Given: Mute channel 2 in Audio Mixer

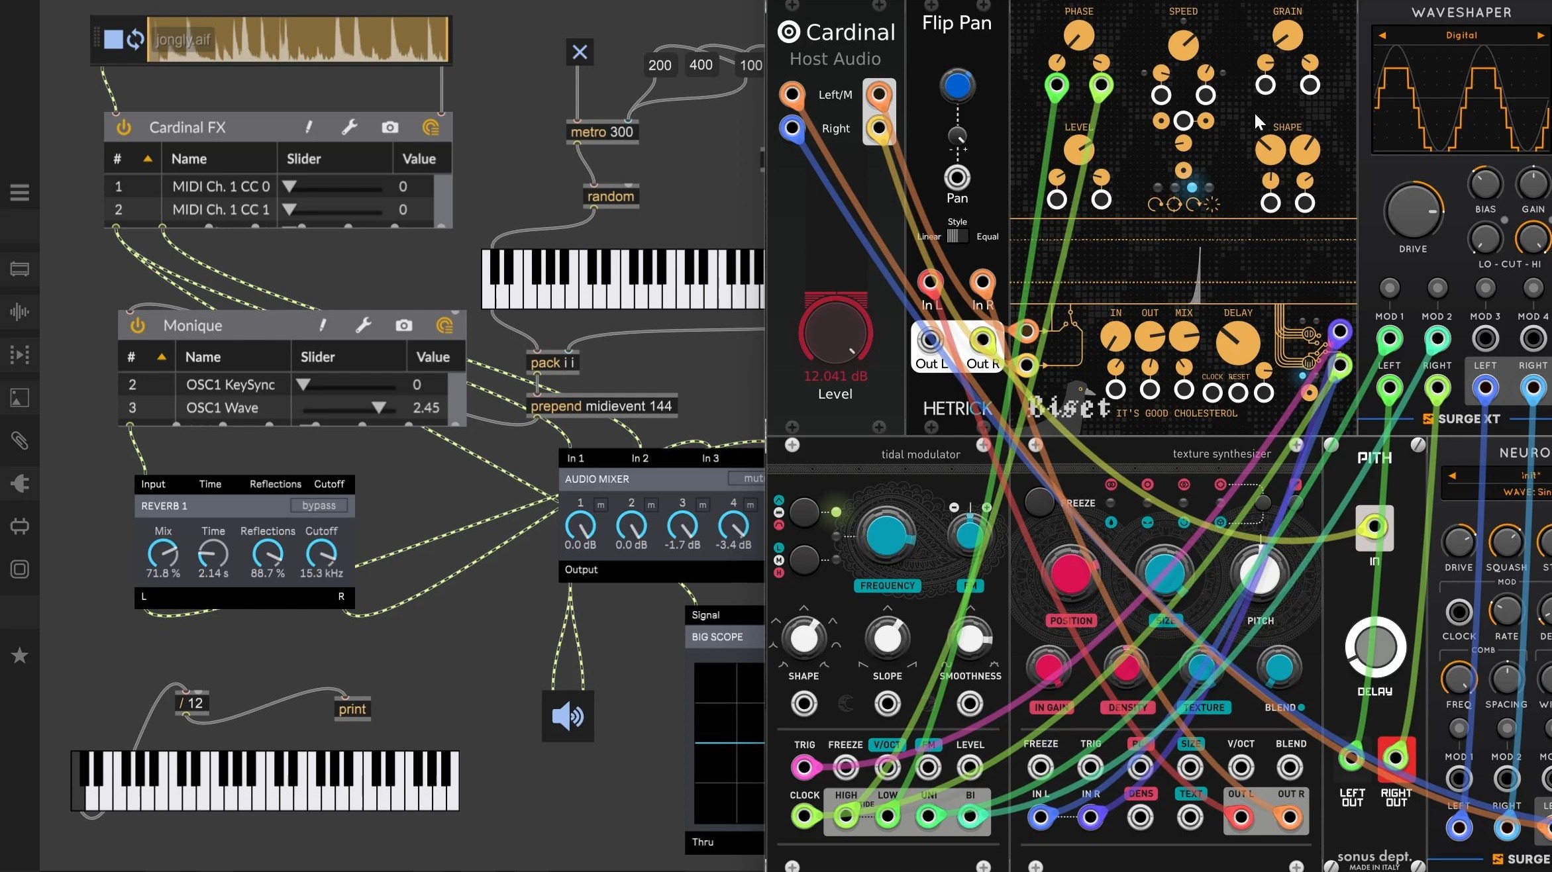Looking at the screenshot, I should pos(651,505).
